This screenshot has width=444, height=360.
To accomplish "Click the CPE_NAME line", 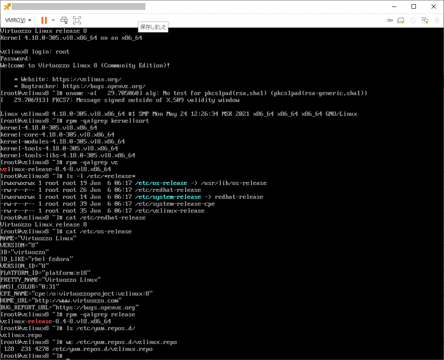I will [76, 293].
